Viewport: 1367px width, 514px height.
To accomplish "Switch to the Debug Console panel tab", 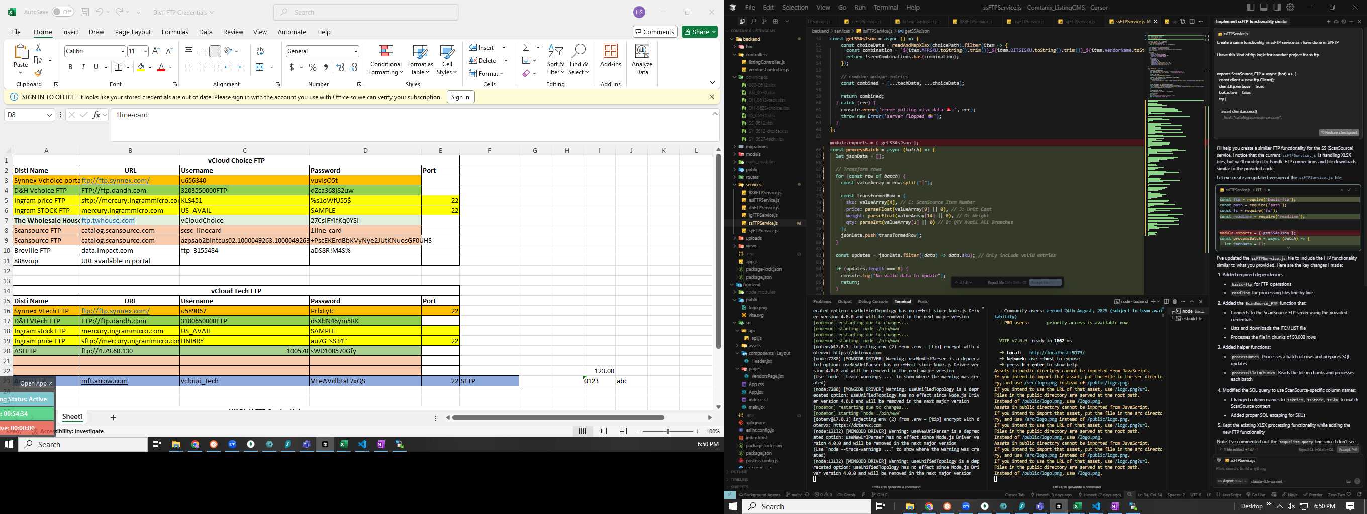I will pos(873,301).
